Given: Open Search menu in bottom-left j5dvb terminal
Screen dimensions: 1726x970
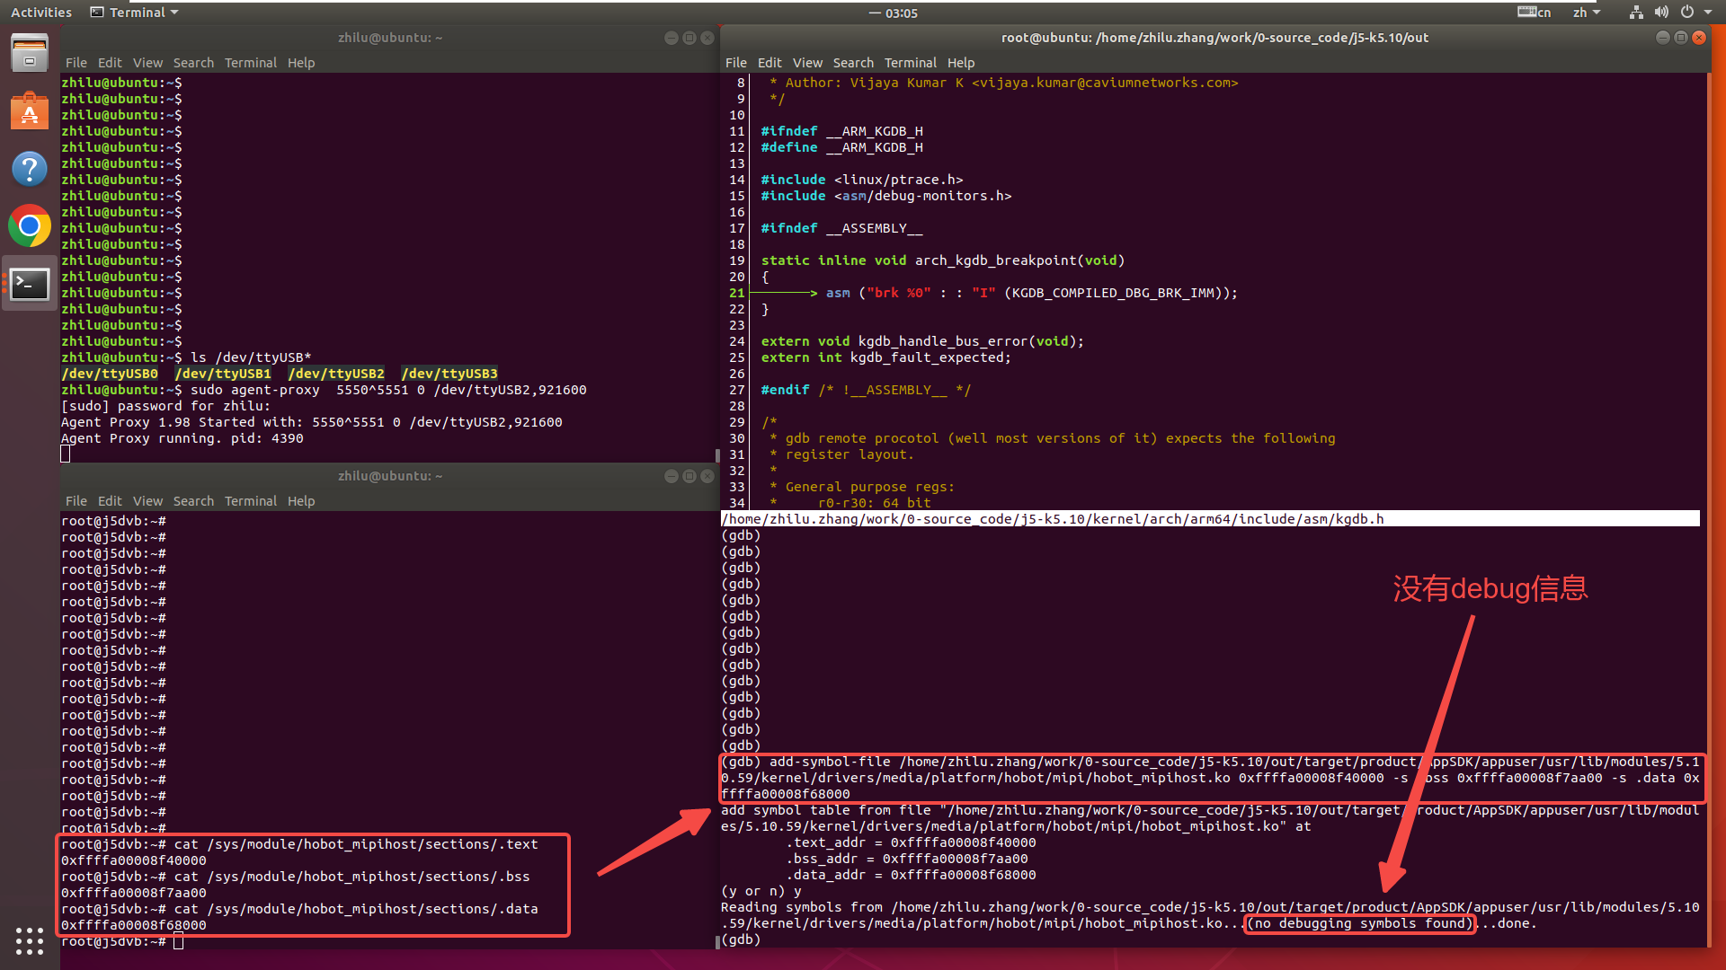Looking at the screenshot, I should (193, 501).
